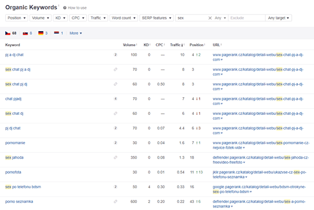Click the Exclude keywords input field
This screenshot has width=314, height=210.
[x=247, y=18]
